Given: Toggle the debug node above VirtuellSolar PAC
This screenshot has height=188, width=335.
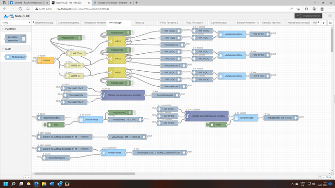Looking at the screenshot, I should (134, 112).
